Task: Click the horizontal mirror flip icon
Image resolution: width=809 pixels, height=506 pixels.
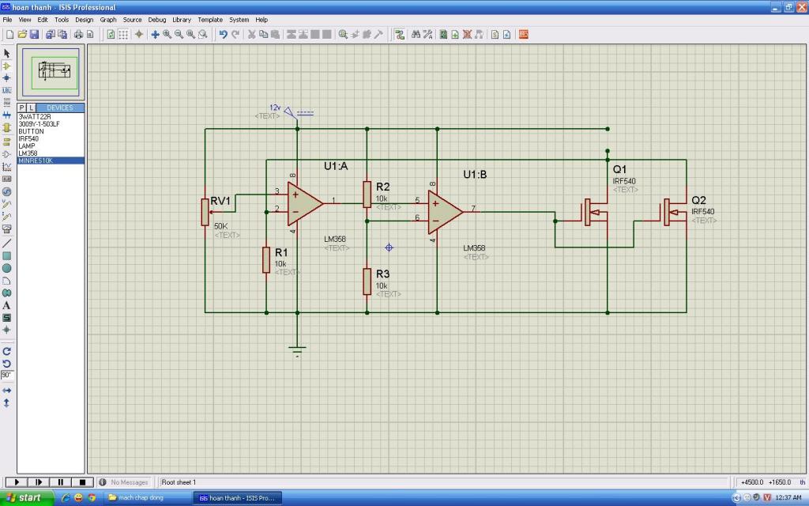Action: tap(7, 391)
